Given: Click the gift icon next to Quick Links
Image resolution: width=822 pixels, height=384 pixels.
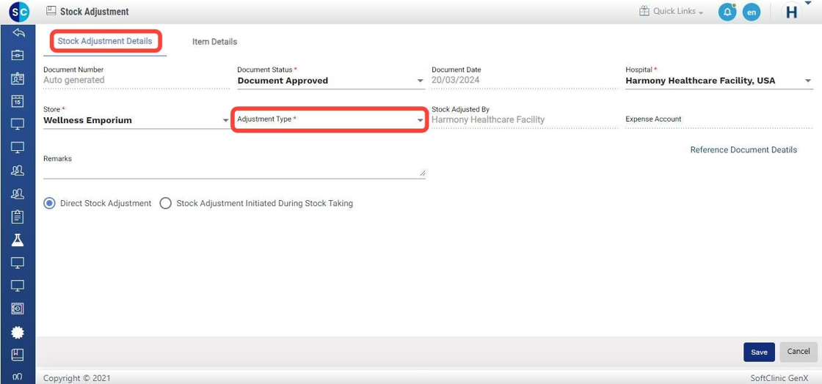Looking at the screenshot, I should [x=644, y=11].
